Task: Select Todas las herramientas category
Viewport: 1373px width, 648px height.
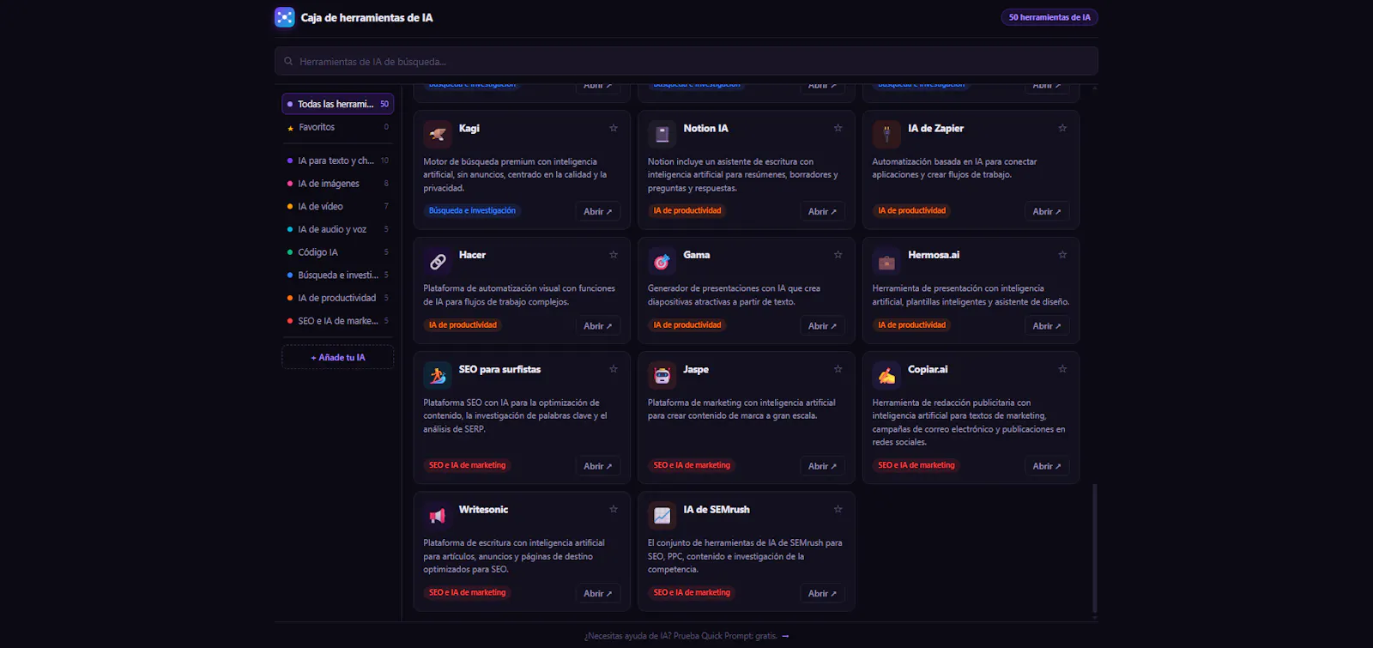Action: [x=338, y=104]
